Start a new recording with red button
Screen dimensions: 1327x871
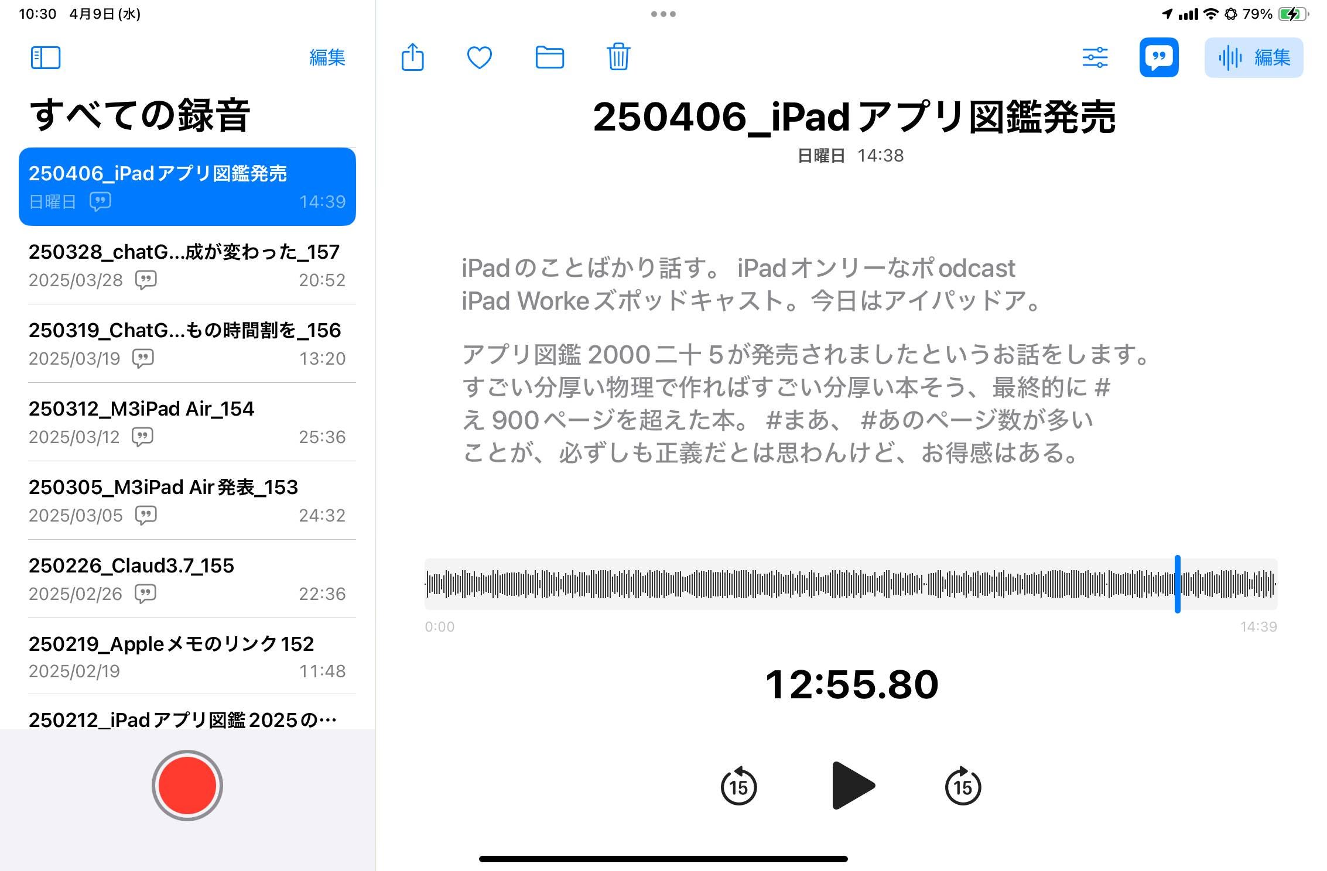tap(187, 785)
